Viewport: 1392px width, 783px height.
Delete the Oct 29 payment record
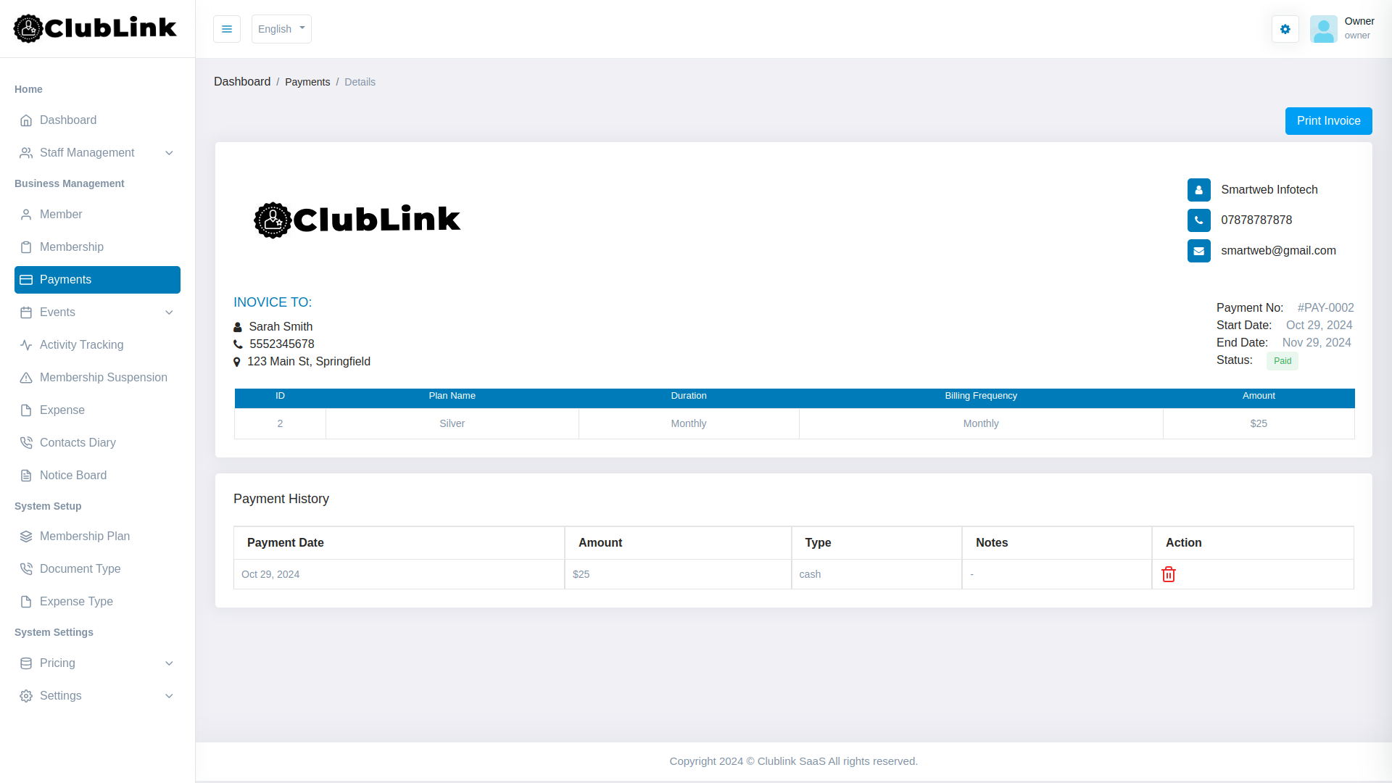[1168, 573]
